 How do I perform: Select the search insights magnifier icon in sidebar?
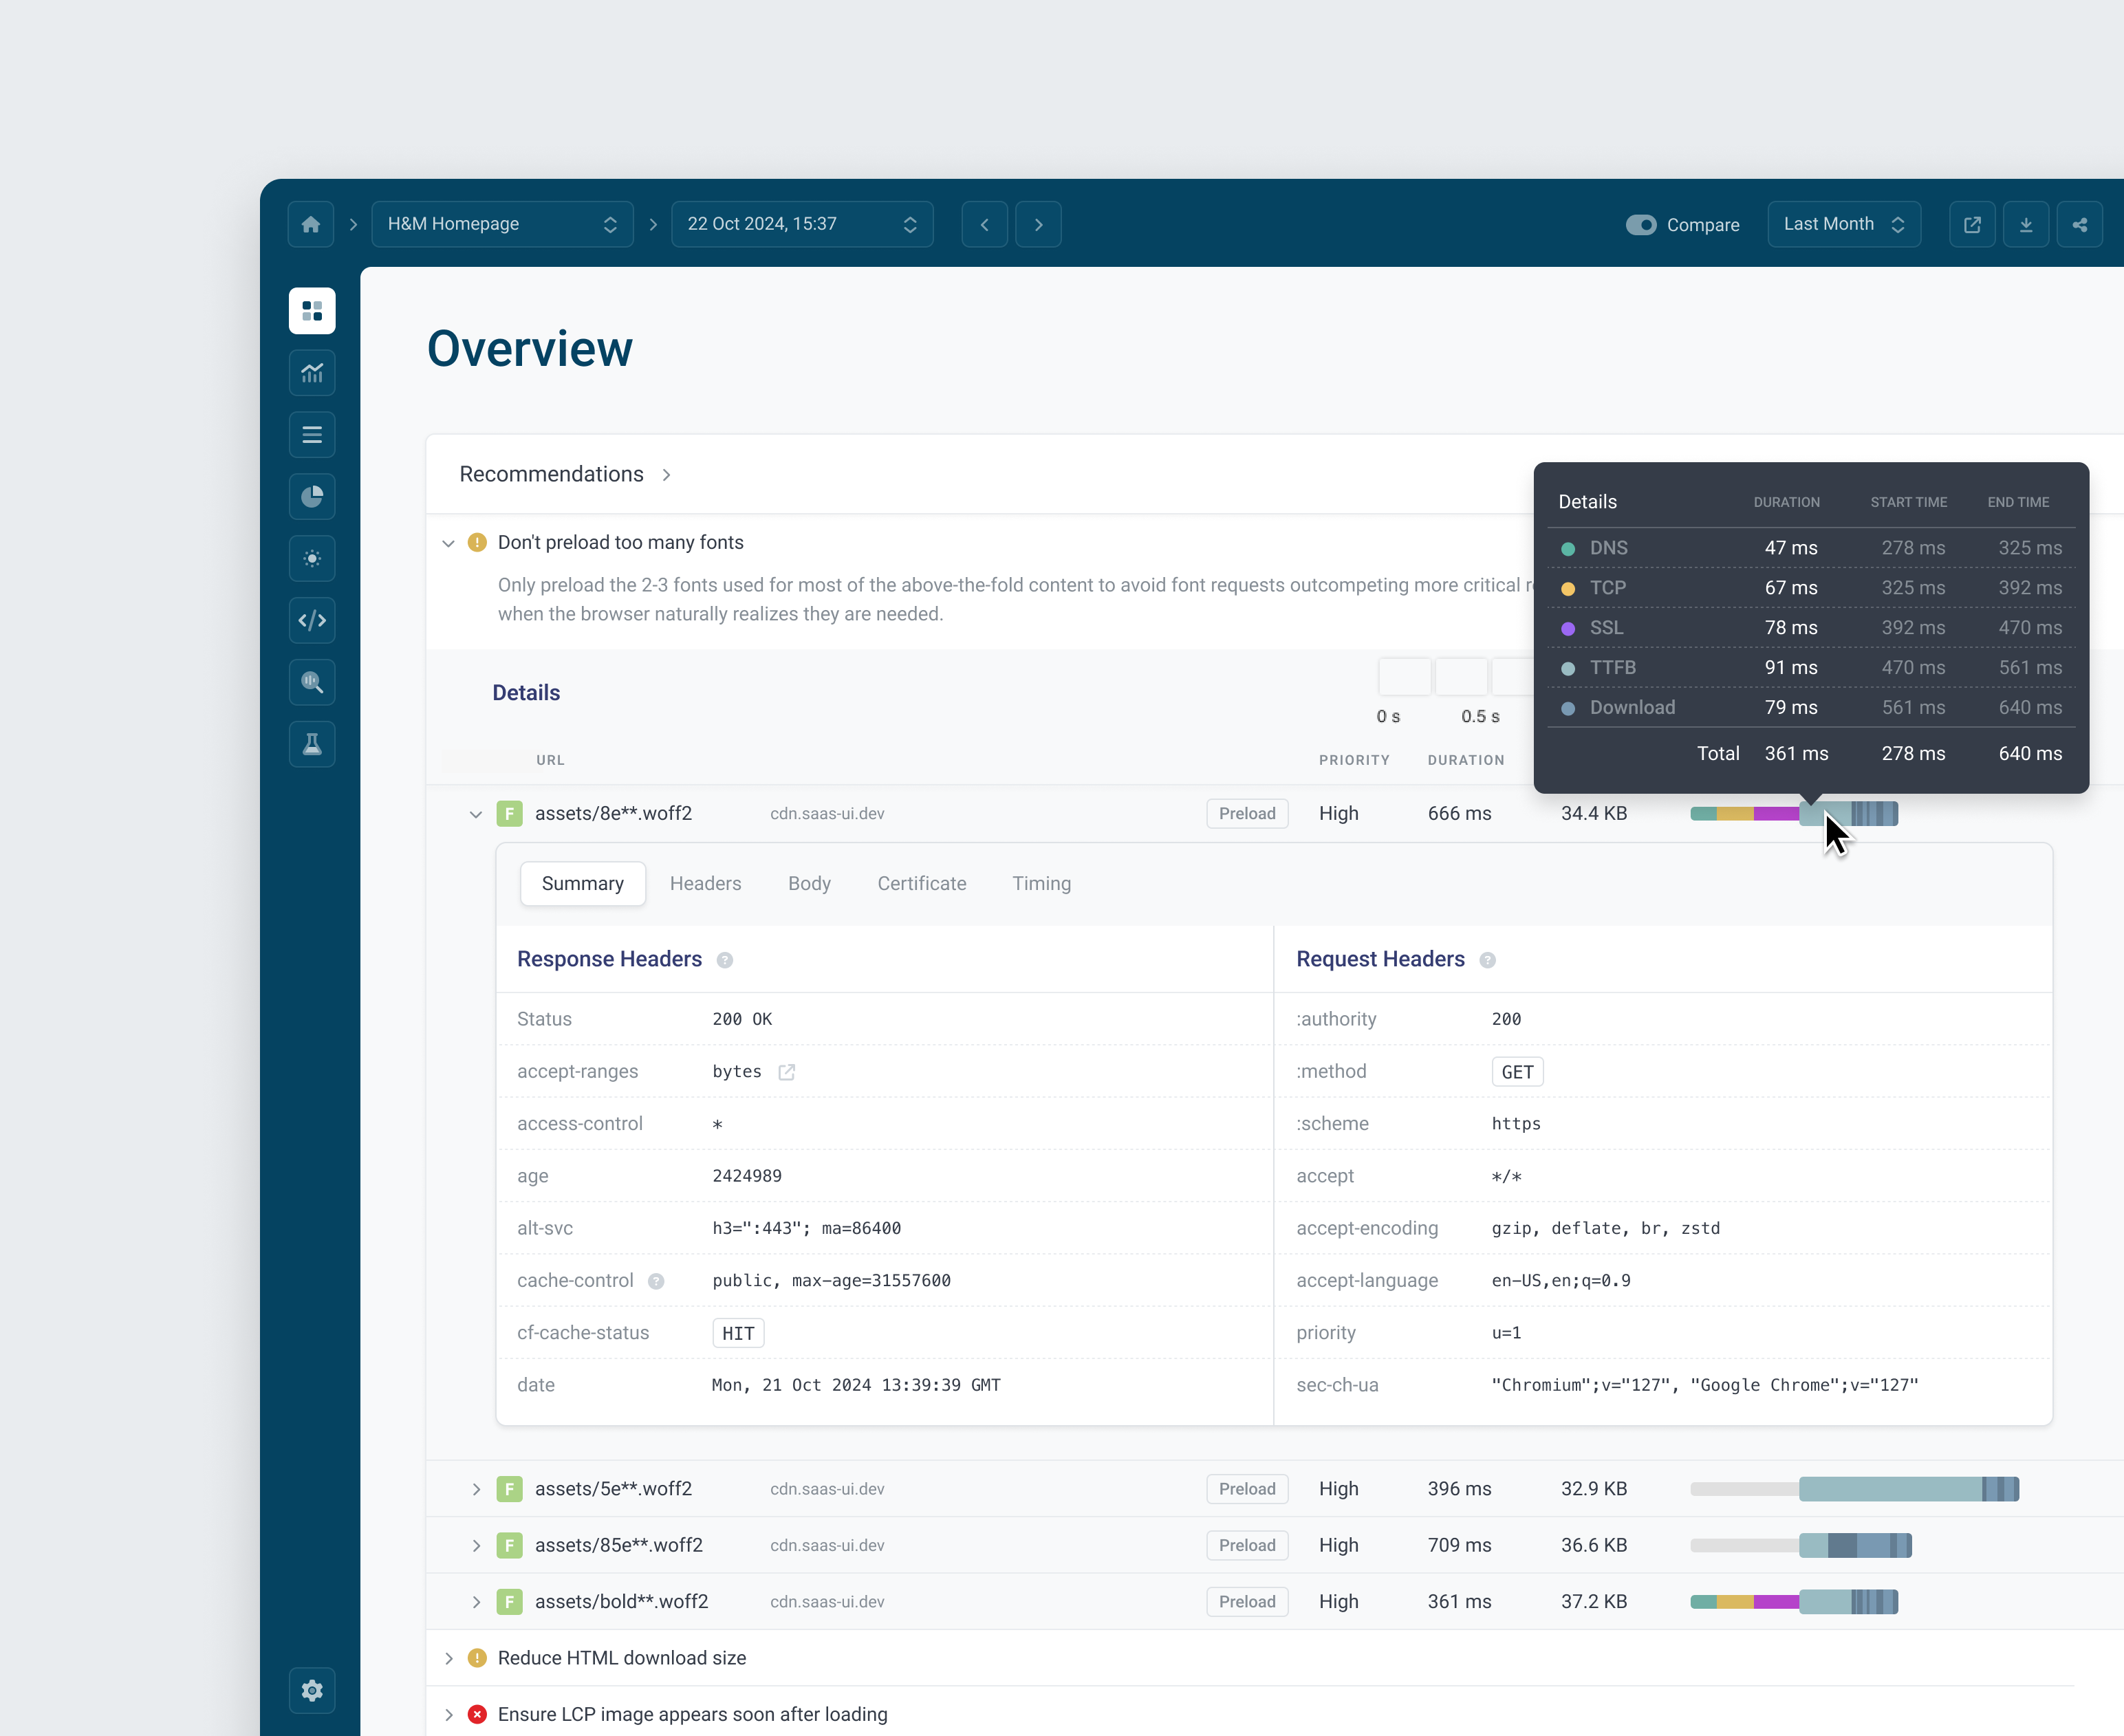312,682
